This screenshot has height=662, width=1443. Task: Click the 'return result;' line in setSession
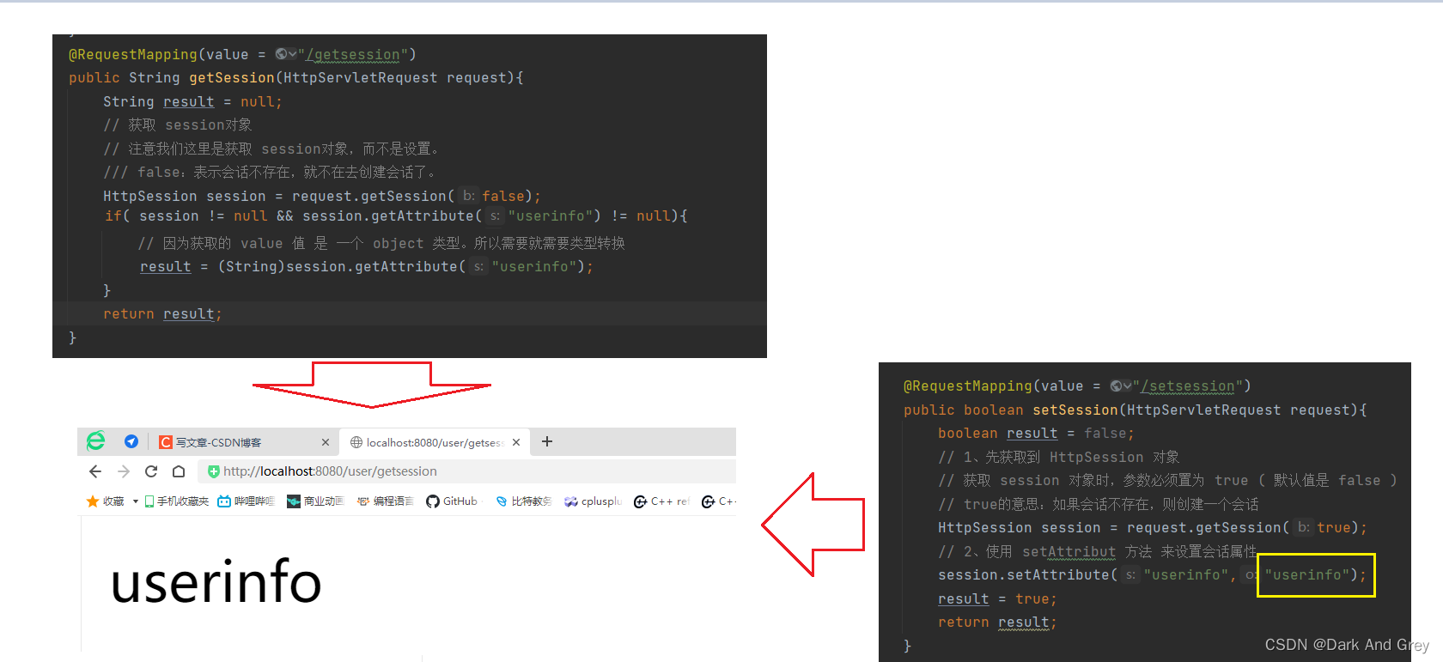997,623
